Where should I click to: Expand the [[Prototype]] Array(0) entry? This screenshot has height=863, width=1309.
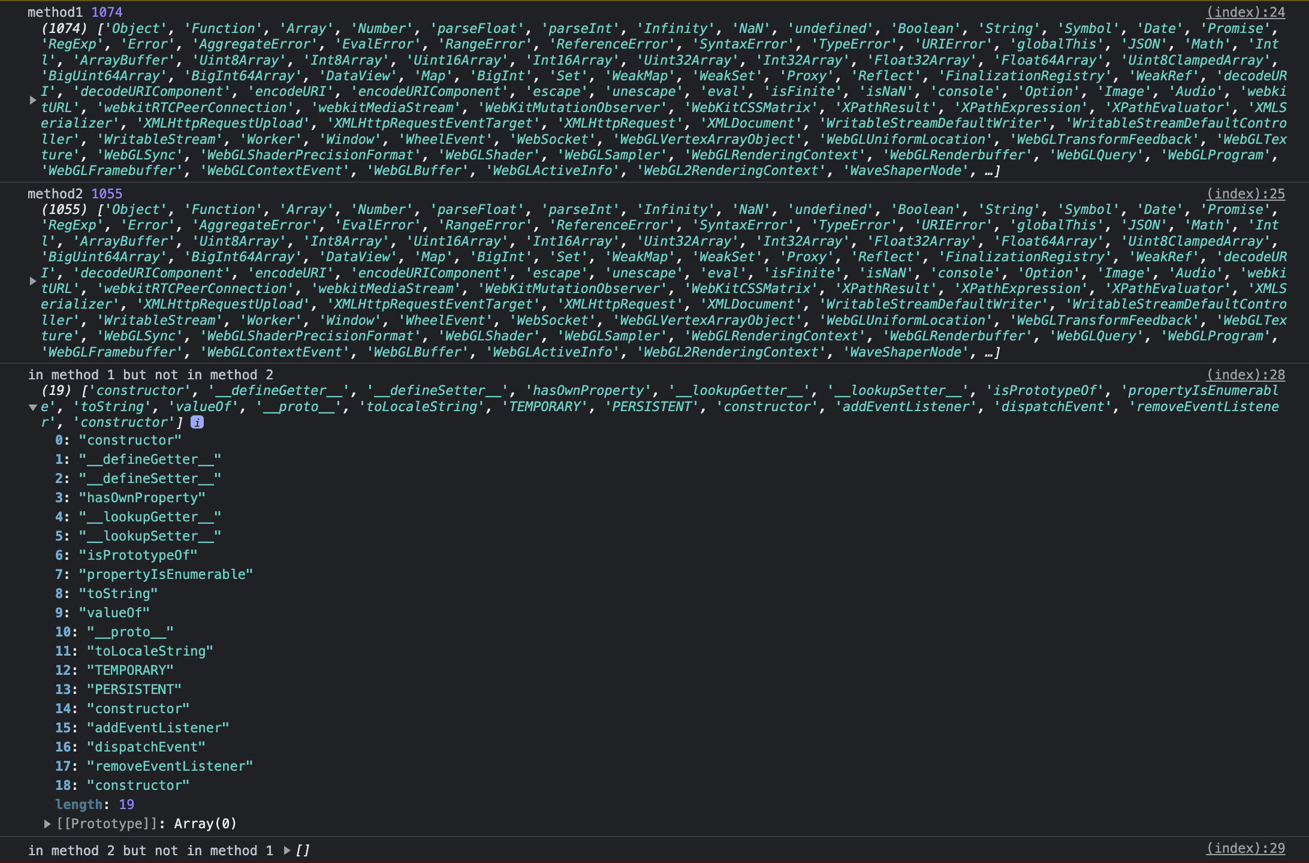tap(47, 824)
